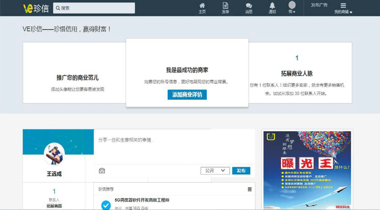Click 发布广告 in top navigation
380x210 pixels.
pyautogui.click(x=319, y=5)
